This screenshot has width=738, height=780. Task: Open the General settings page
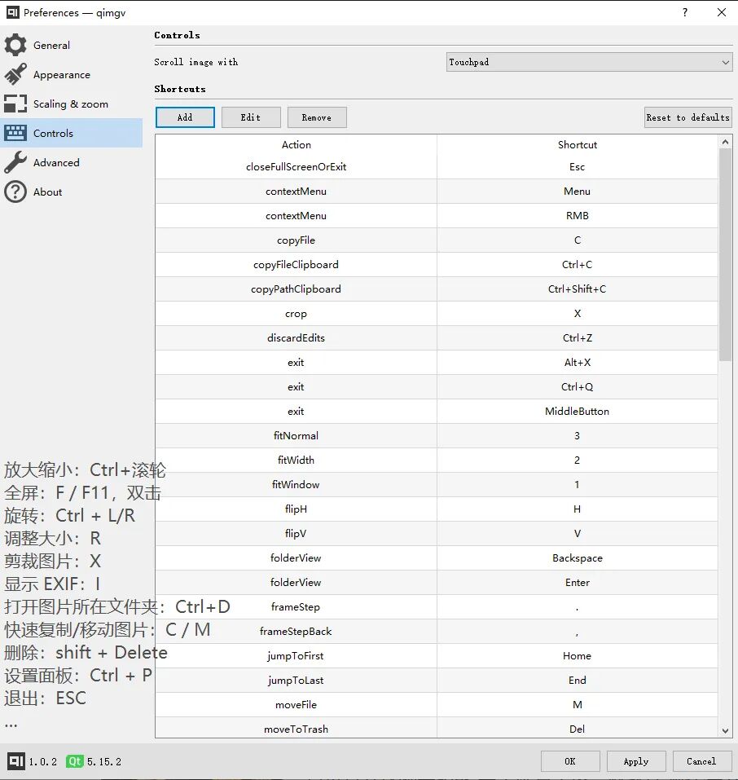pos(72,45)
